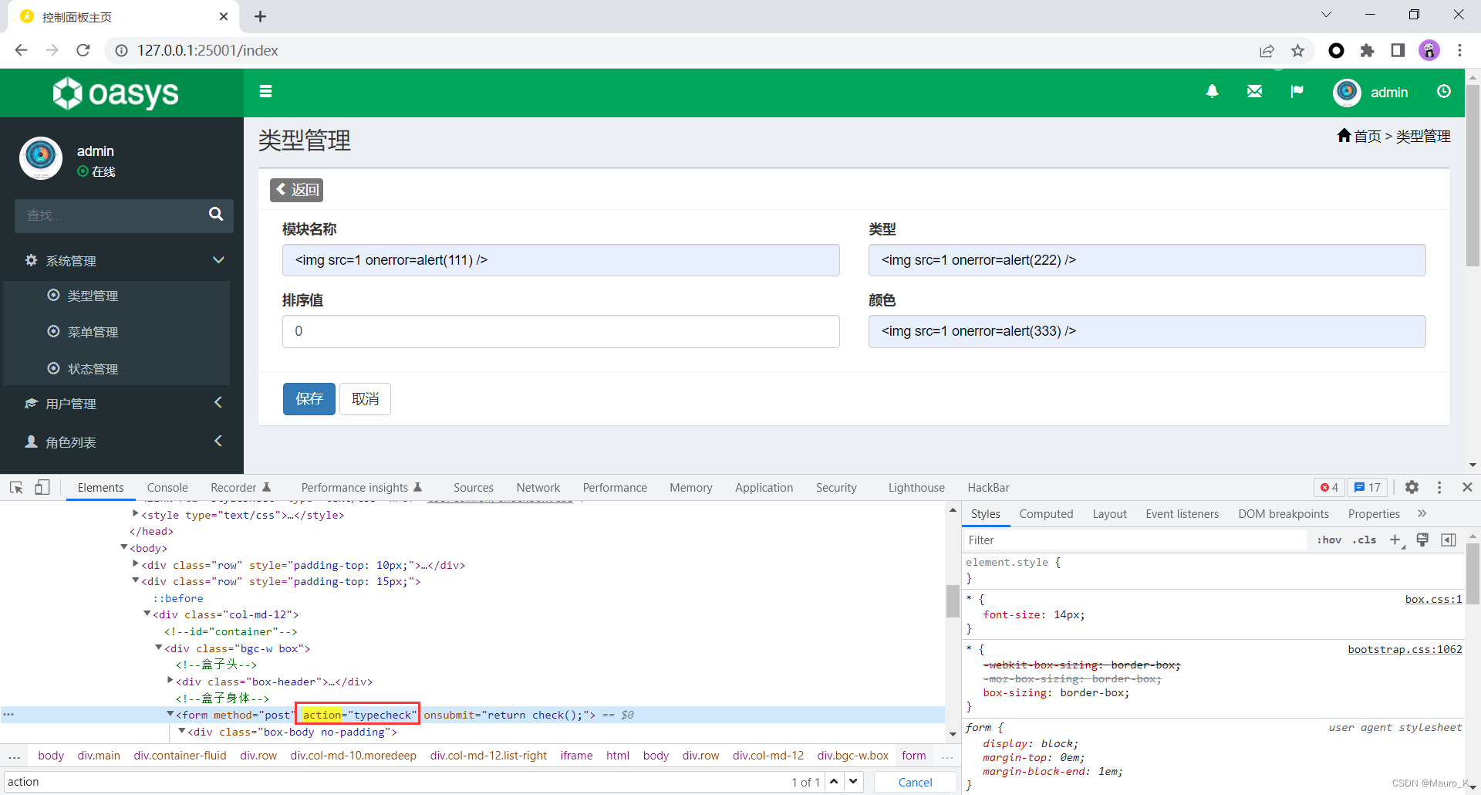This screenshot has width=1481, height=795.
Task: Toggle the :hov element state pane
Action: (1329, 540)
